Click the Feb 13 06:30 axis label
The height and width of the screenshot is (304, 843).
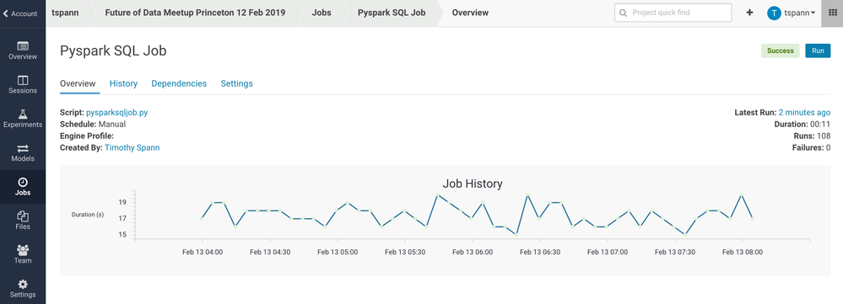[x=540, y=252]
